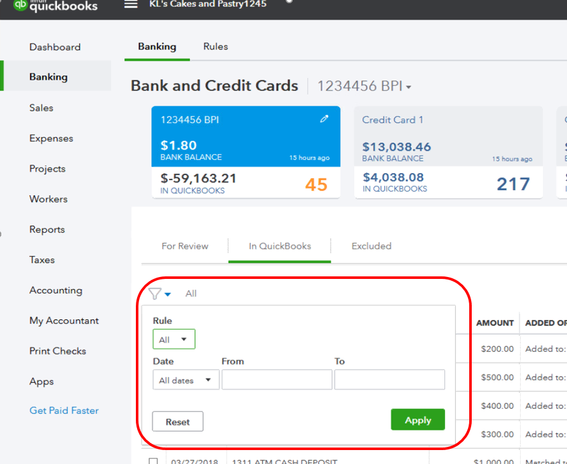Toggle the hamburger navigation menu

(131, 4)
